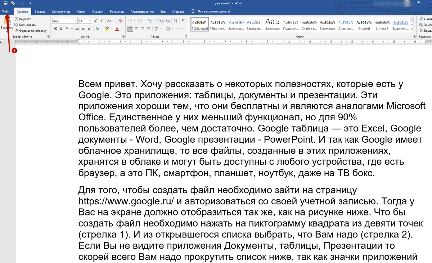This screenshot has width=432, height=263.
Task: Switch to the Вставка tab
Action: pyautogui.click(x=40, y=12)
